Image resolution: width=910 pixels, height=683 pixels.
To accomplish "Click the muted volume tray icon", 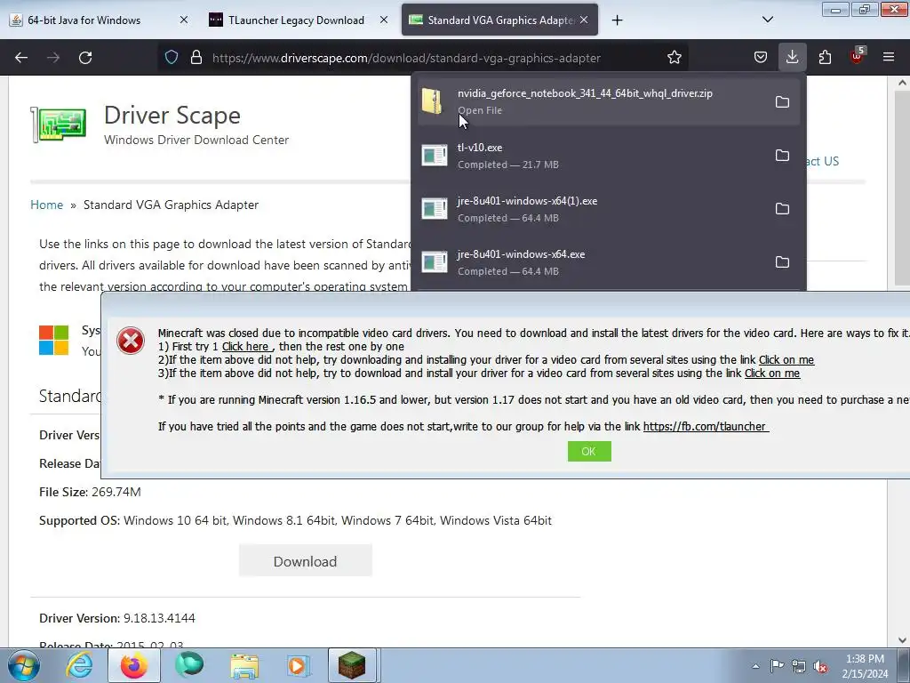I will tap(820, 667).
